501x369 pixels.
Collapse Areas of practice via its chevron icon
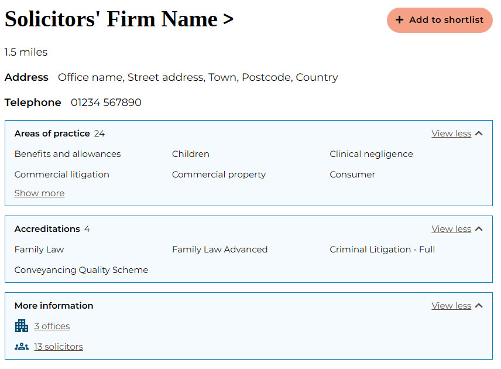coord(479,133)
